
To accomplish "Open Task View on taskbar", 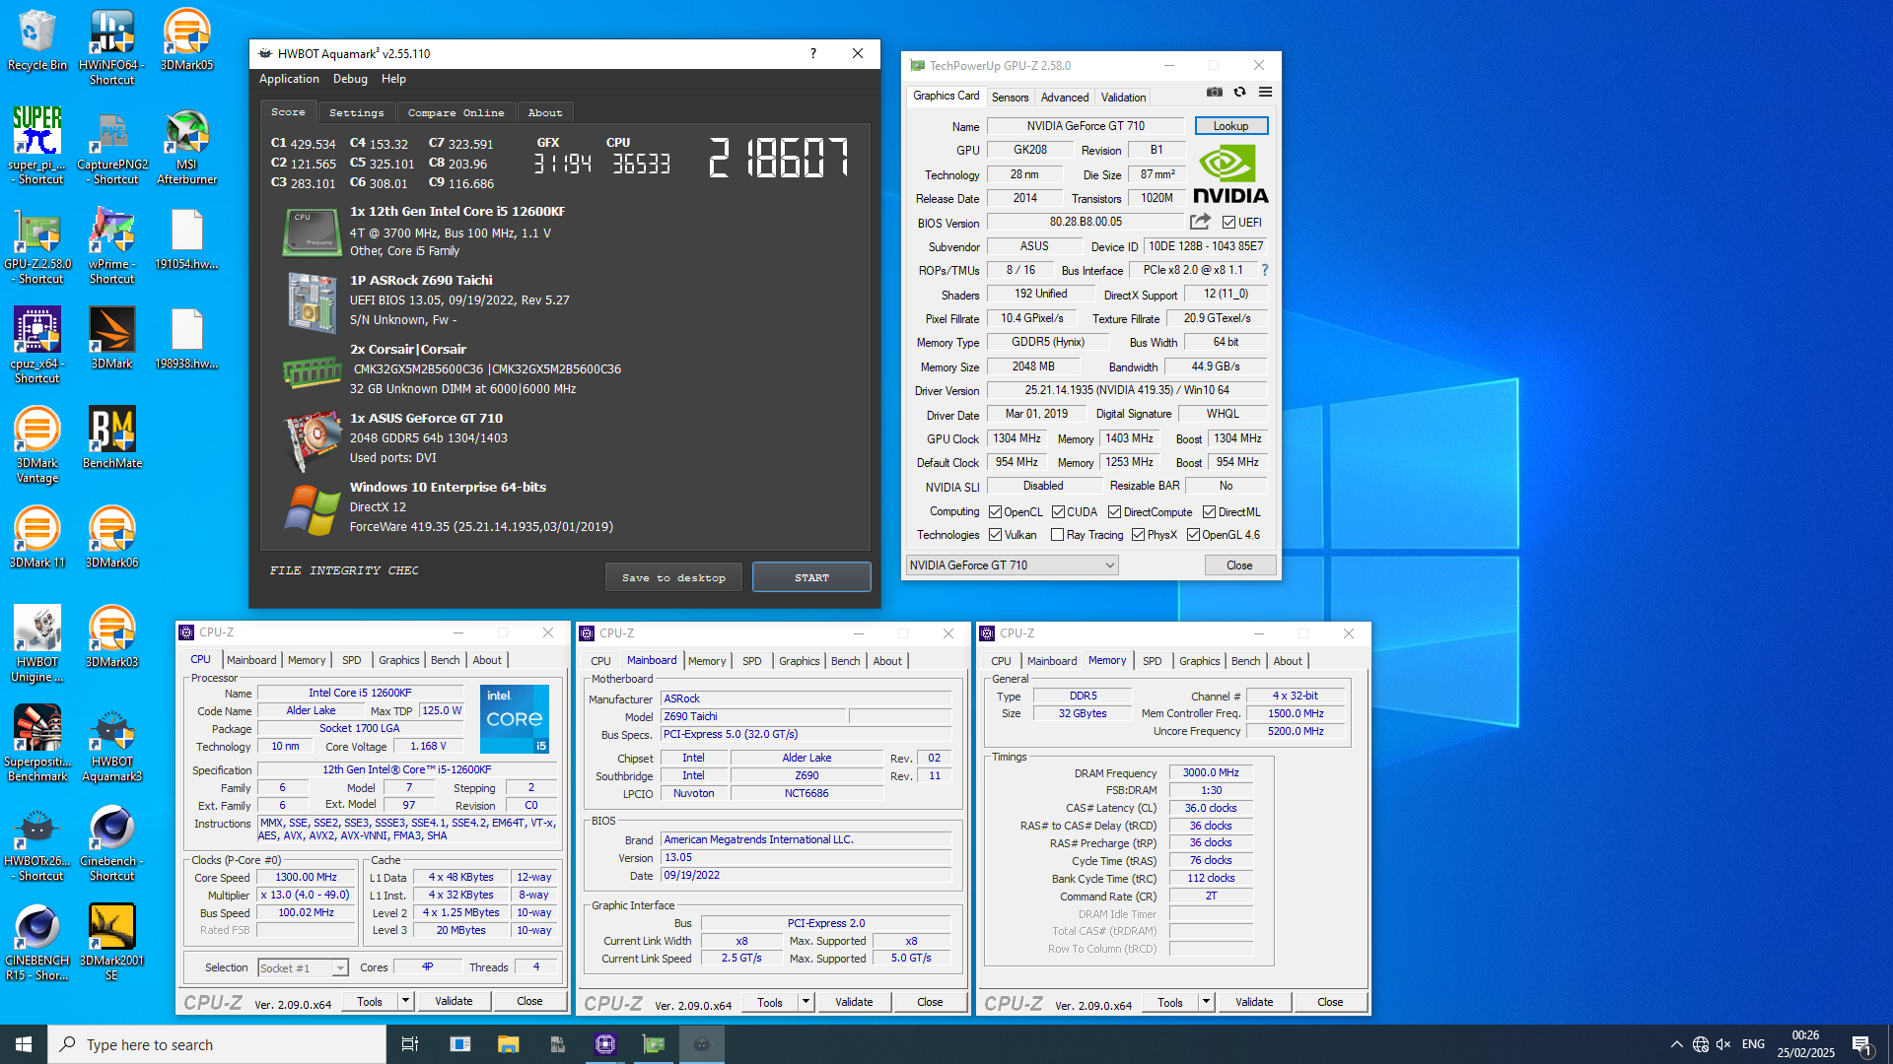I will [x=410, y=1044].
